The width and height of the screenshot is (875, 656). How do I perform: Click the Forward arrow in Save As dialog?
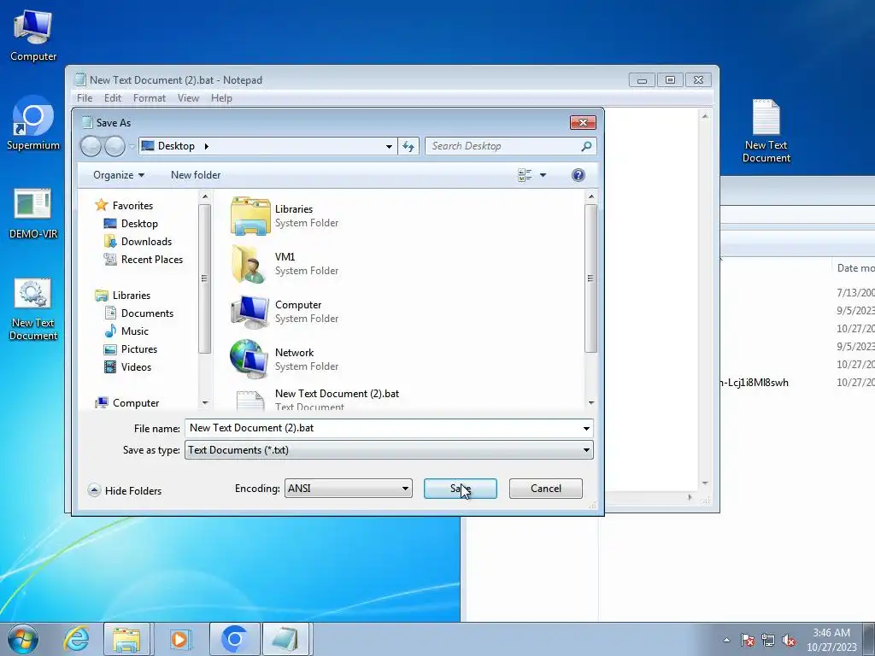(115, 146)
